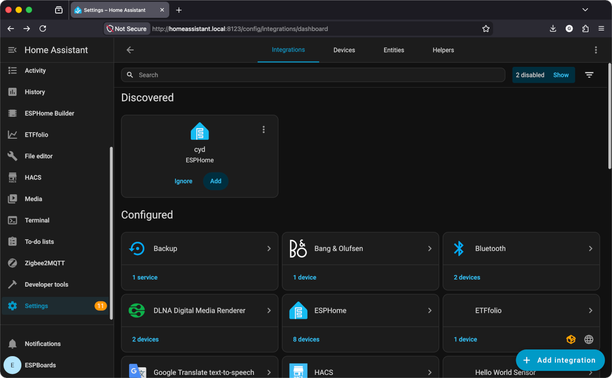Image resolution: width=612 pixels, height=378 pixels.
Task: Open ESPHome's 8 devices link
Action: 306,339
